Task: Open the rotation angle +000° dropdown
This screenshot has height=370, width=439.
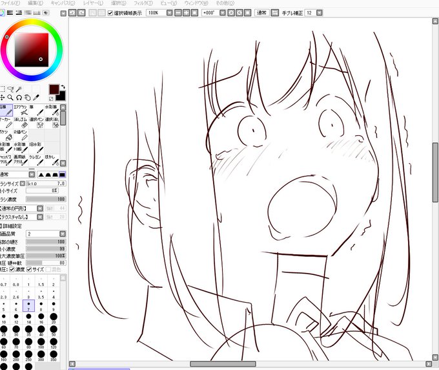Action: [222, 13]
